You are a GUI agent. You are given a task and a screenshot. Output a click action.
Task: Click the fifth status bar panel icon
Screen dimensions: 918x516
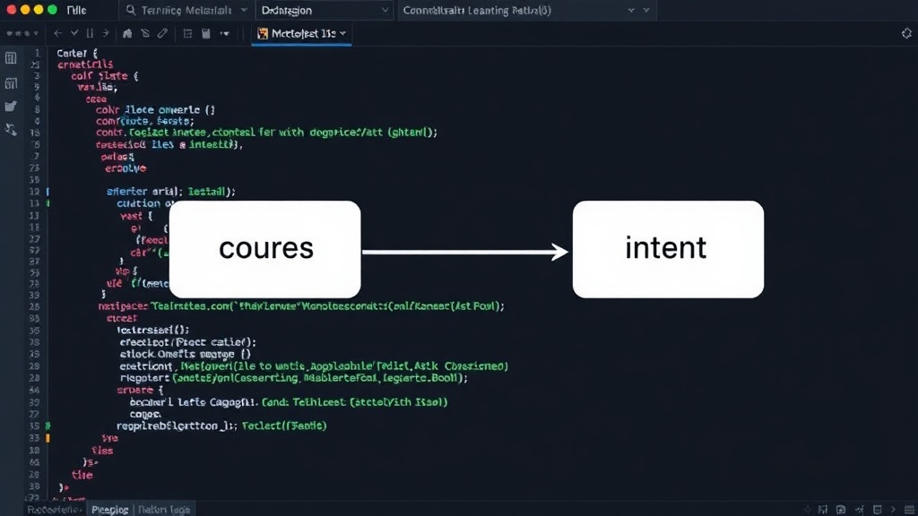(x=877, y=510)
